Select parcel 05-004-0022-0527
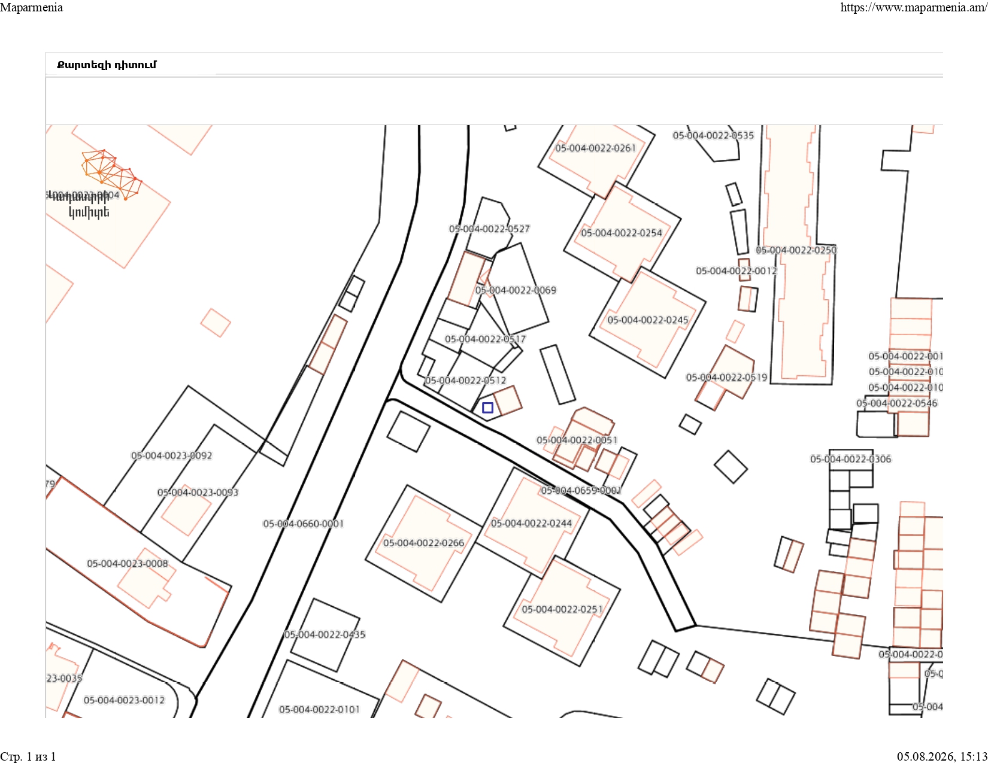988x763 pixels. click(x=490, y=229)
